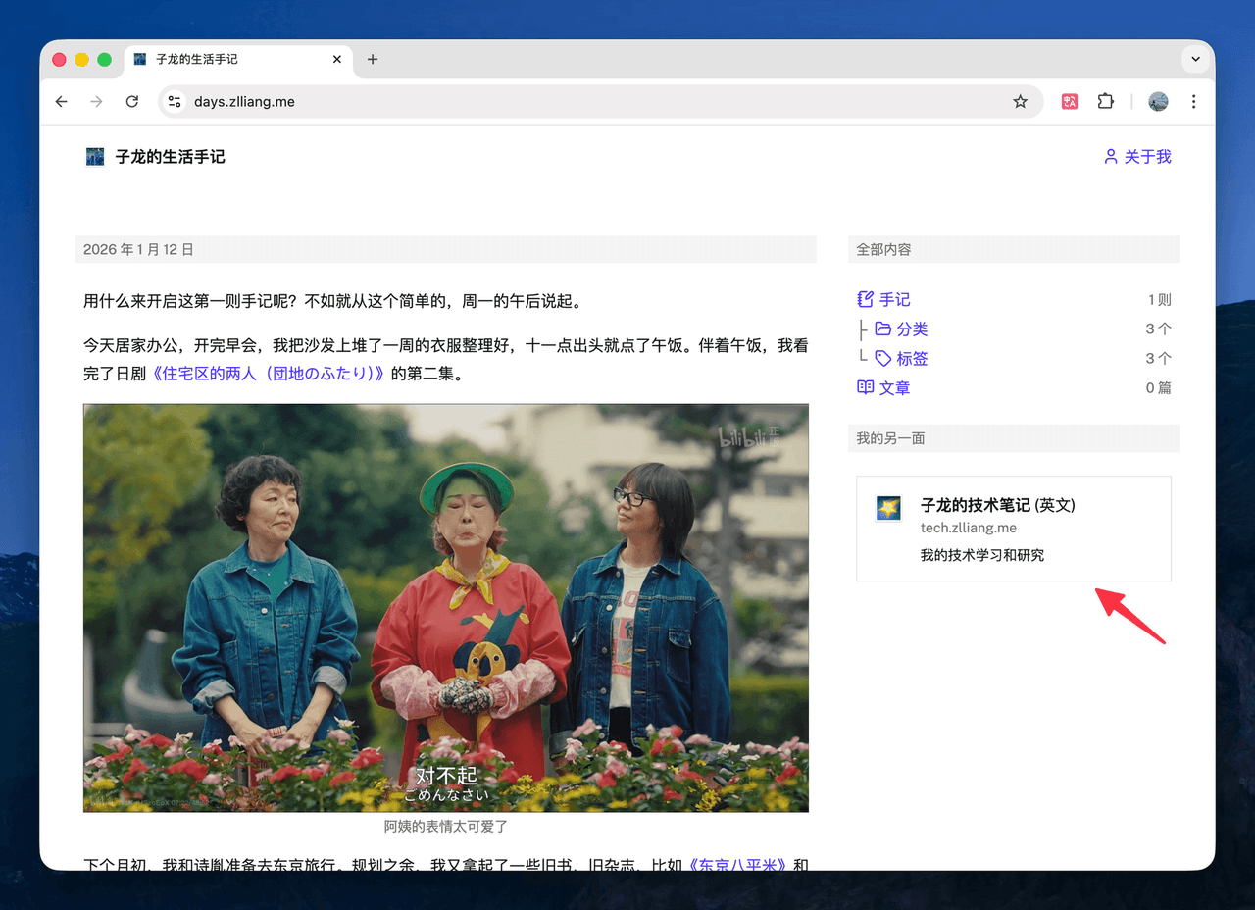Click the notebook icon beside 手记
The image size is (1255, 910).
coord(865,299)
